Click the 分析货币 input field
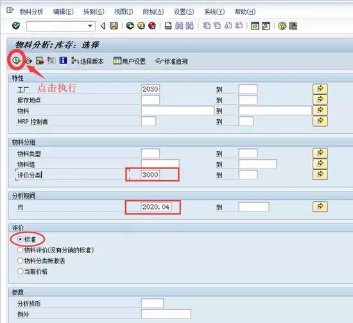The height and width of the screenshot is (323, 353). [x=152, y=303]
